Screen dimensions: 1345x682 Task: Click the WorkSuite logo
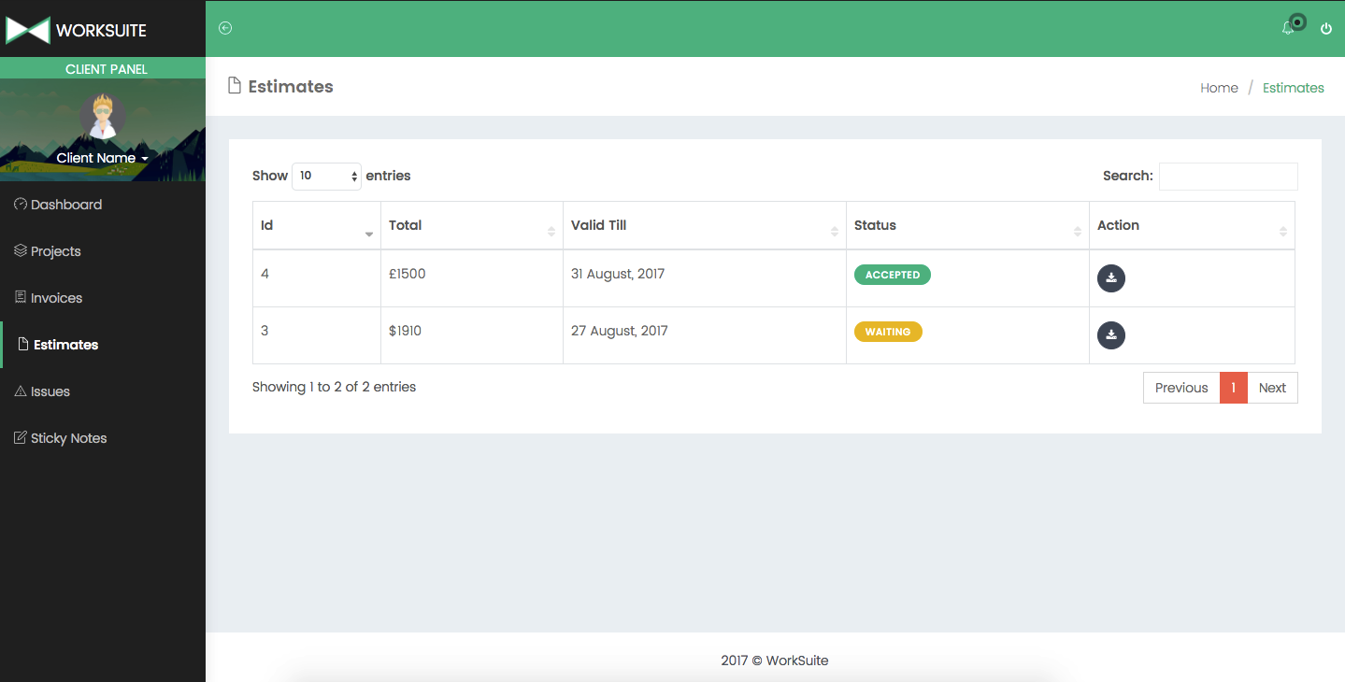pyautogui.click(x=77, y=30)
